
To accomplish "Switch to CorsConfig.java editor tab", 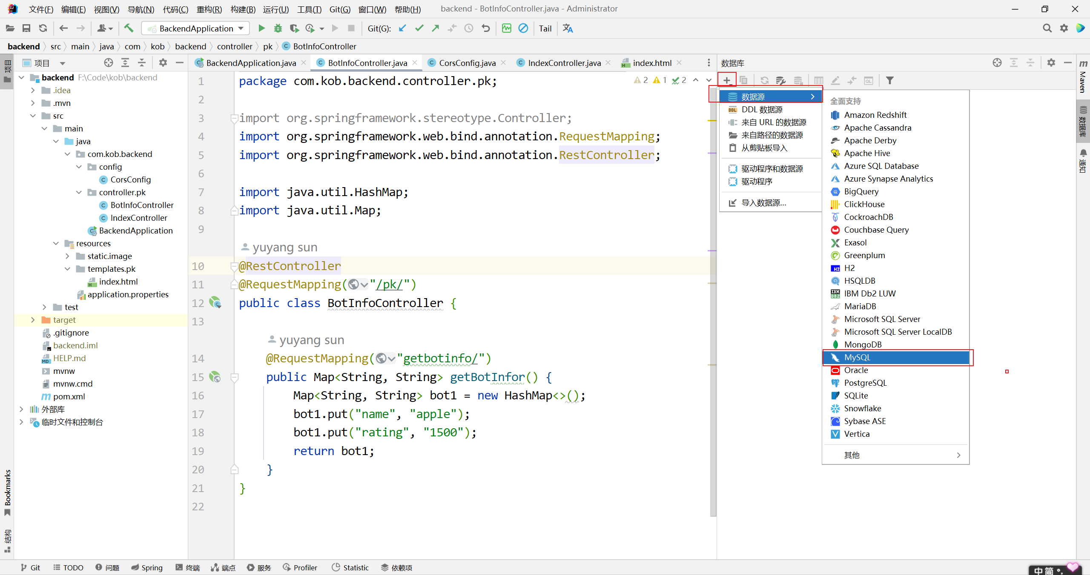I will pyautogui.click(x=467, y=63).
